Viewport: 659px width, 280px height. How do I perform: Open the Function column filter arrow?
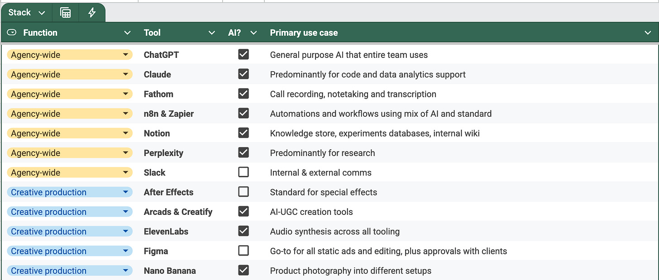[x=127, y=33]
